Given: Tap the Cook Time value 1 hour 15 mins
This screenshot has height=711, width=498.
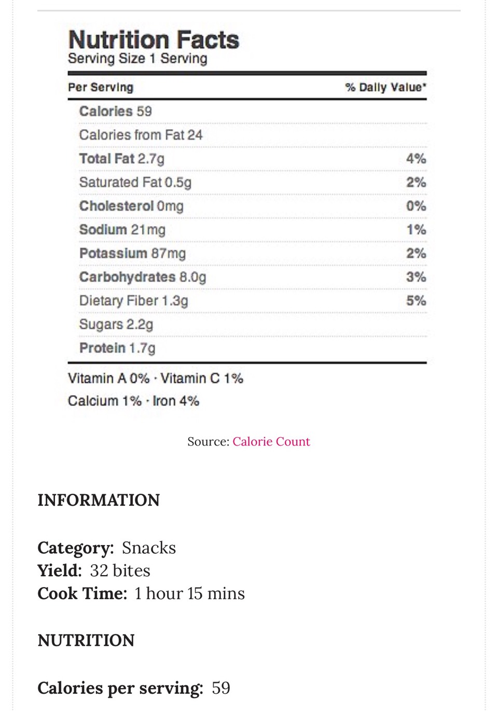Looking at the screenshot, I should tap(190, 593).
